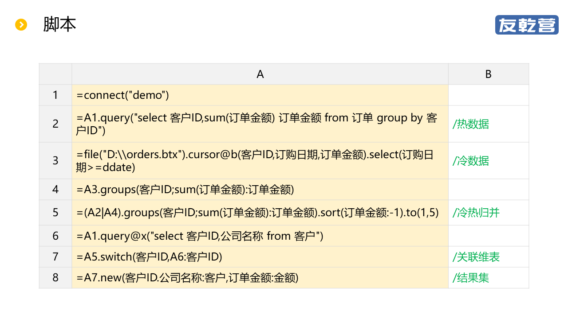Click the file orders.btx cursor cell
Screen dimensions: 568x319
(260, 160)
